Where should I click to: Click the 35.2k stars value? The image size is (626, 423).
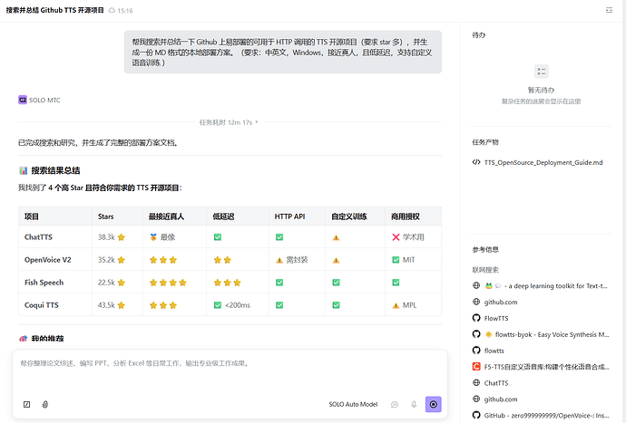(x=106, y=260)
